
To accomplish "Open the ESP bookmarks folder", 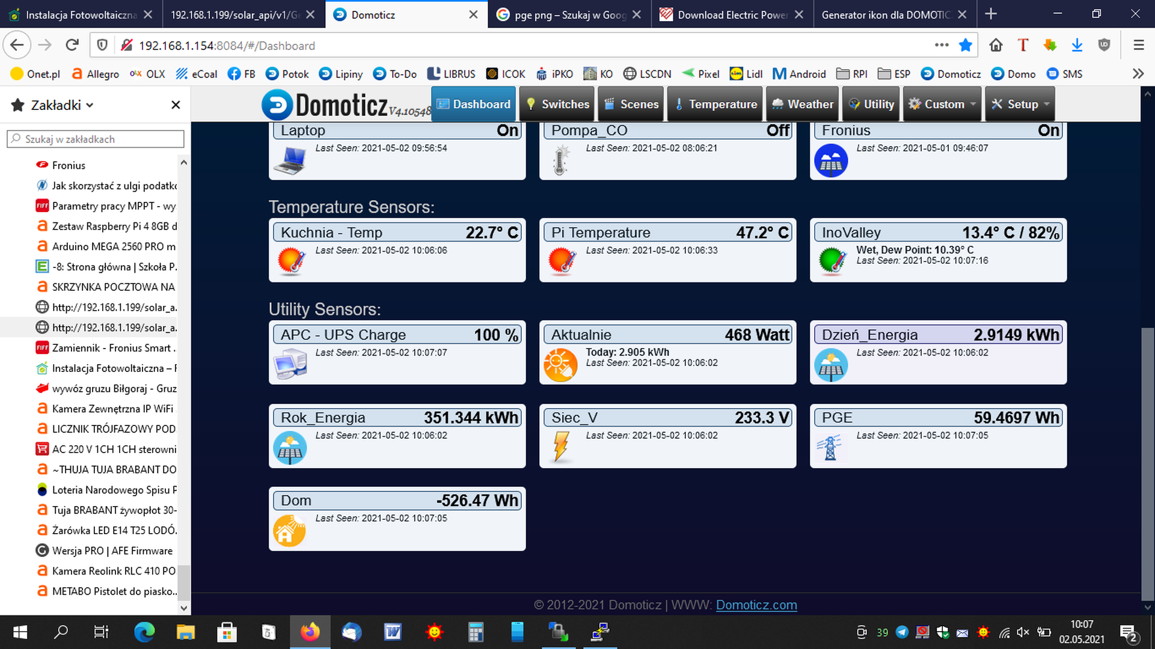I will [894, 74].
